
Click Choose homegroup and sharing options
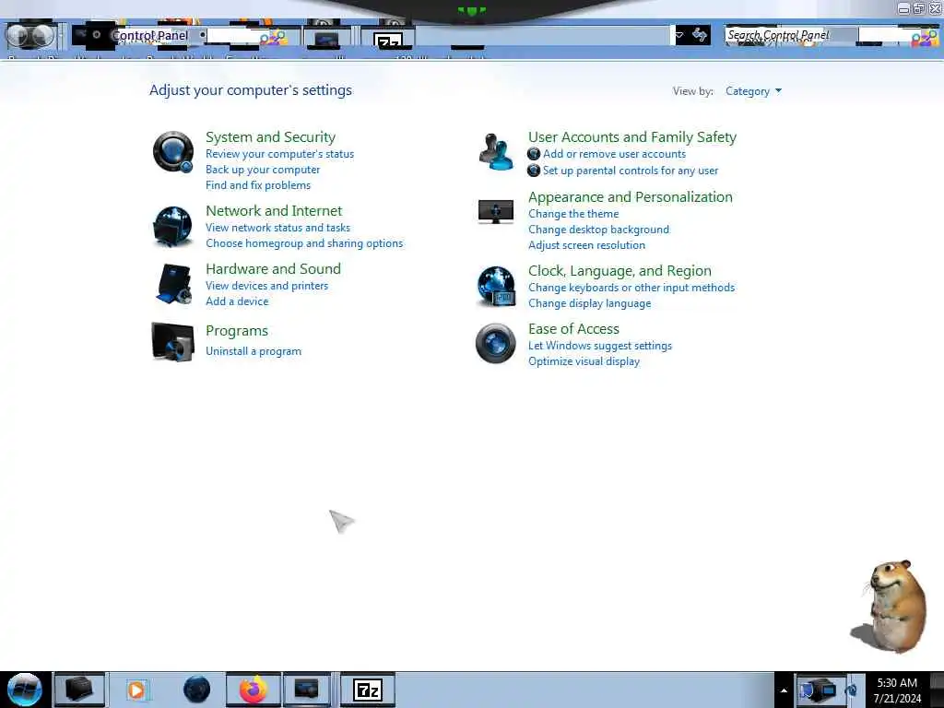[x=304, y=243]
